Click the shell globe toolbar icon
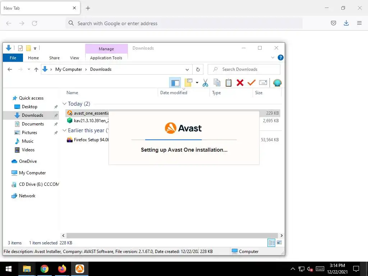368x276 pixels. click(x=277, y=83)
